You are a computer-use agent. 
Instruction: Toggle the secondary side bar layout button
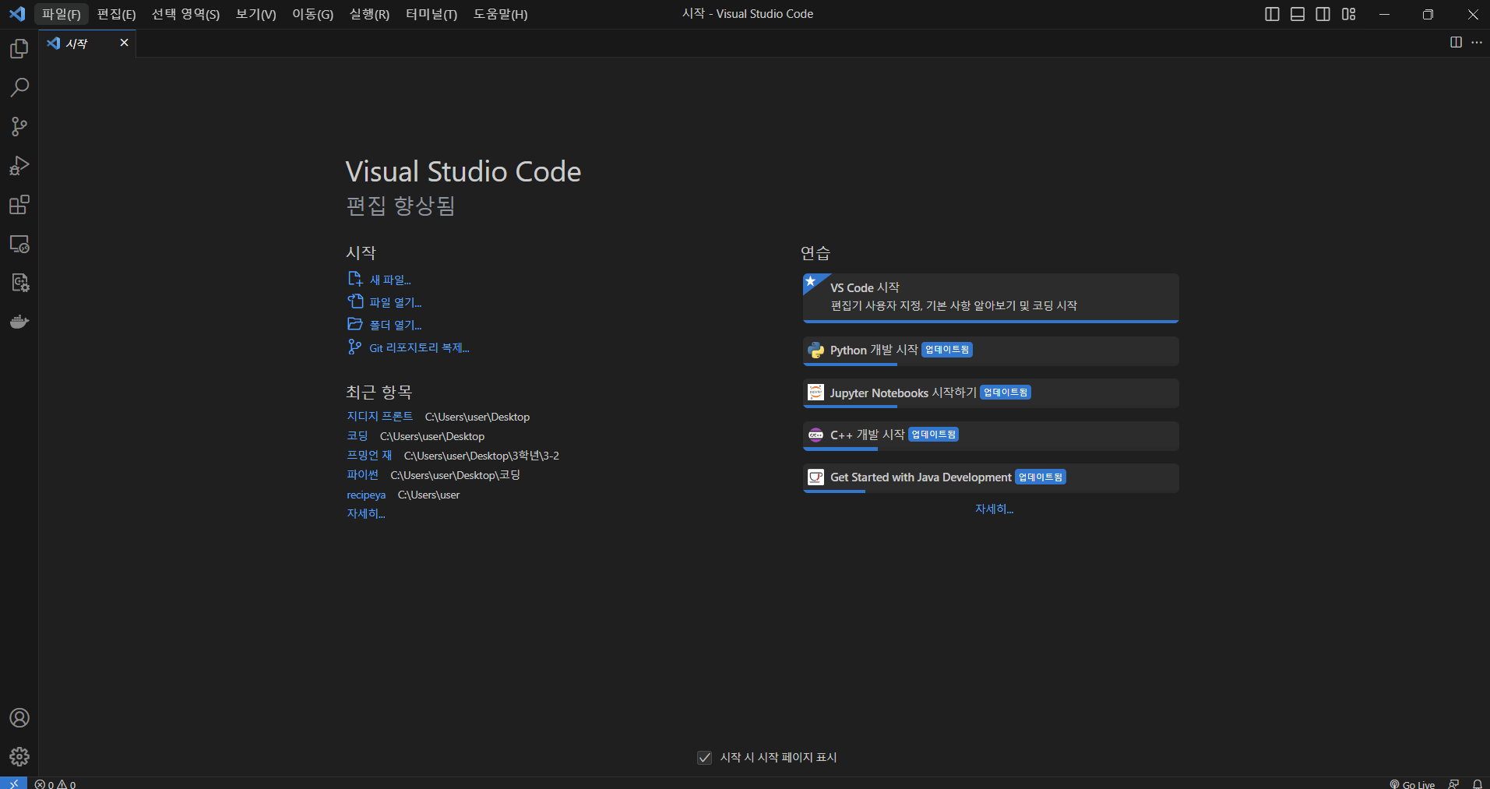[1323, 14]
